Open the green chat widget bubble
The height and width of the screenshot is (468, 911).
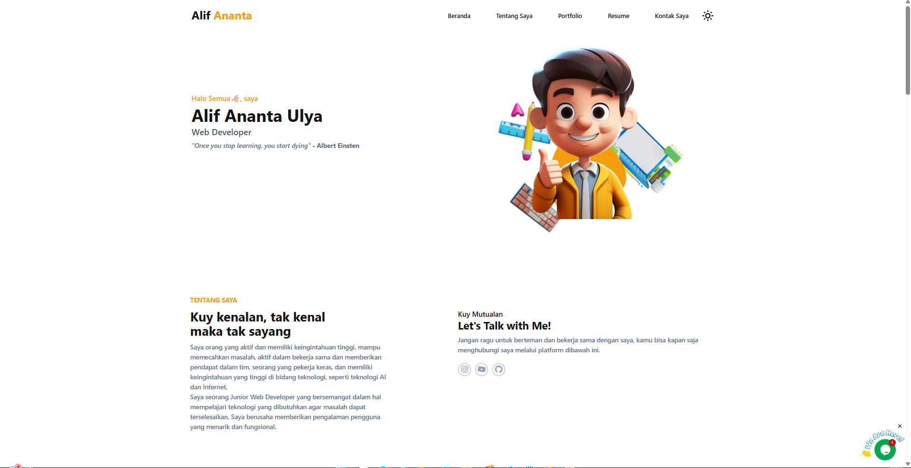[885, 450]
